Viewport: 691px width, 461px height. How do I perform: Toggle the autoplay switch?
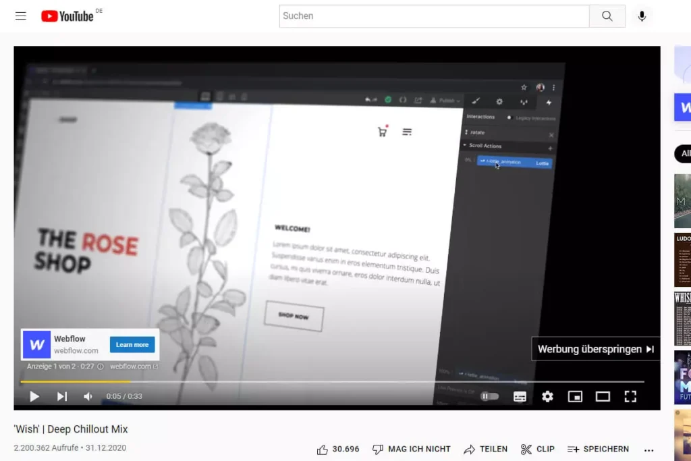pyautogui.click(x=490, y=396)
